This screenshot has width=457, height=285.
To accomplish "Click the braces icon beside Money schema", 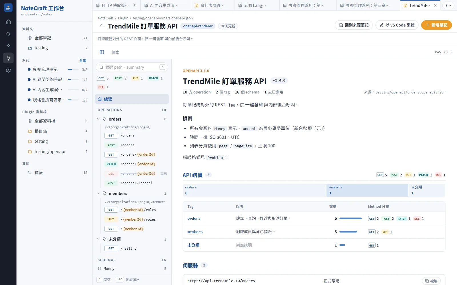I will (x=99, y=268).
